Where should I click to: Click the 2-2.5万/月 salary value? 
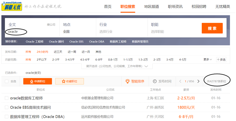coord(186,98)
